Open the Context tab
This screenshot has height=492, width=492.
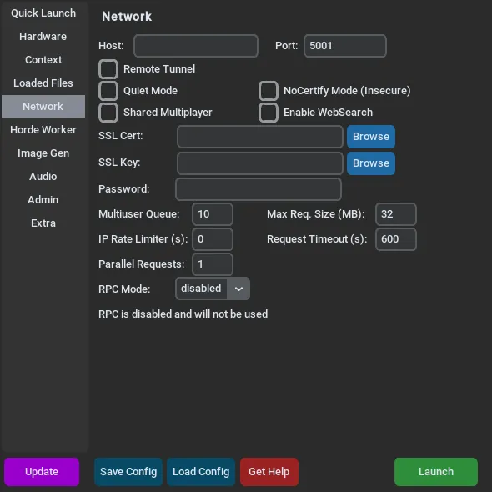point(43,59)
